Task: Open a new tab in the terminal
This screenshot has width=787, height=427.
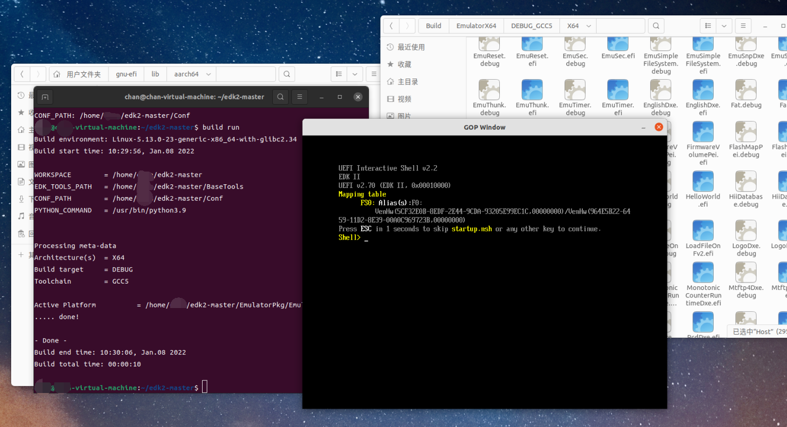Action: 45,97
